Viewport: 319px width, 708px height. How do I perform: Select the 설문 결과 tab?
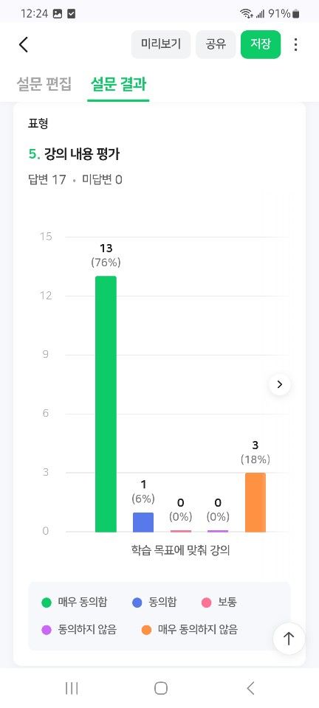[118, 84]
